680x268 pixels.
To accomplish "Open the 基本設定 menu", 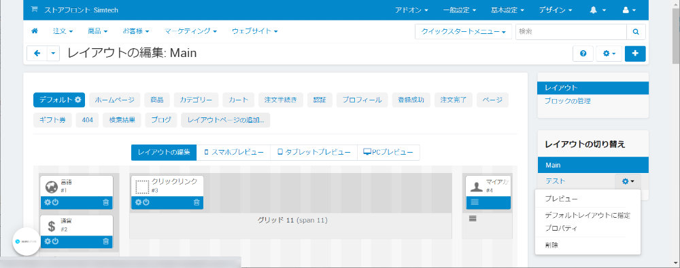I will click(x=507, y=10).
